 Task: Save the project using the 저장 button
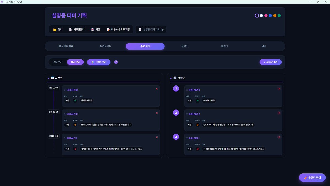(x=95, y=29)
